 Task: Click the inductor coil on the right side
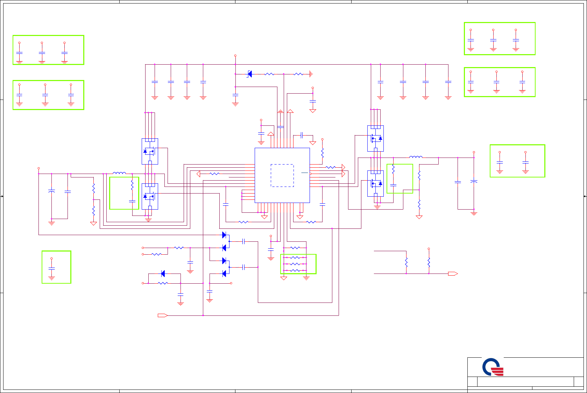coord(416,157)
